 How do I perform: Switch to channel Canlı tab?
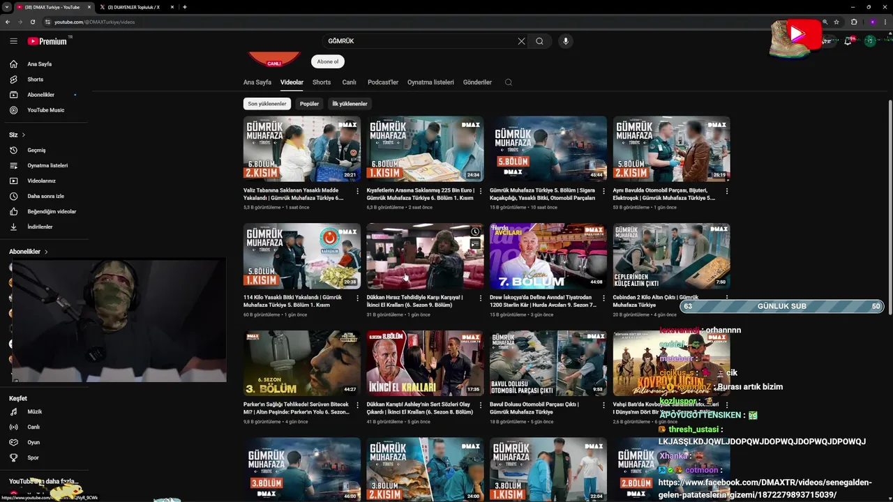point(350,82)
